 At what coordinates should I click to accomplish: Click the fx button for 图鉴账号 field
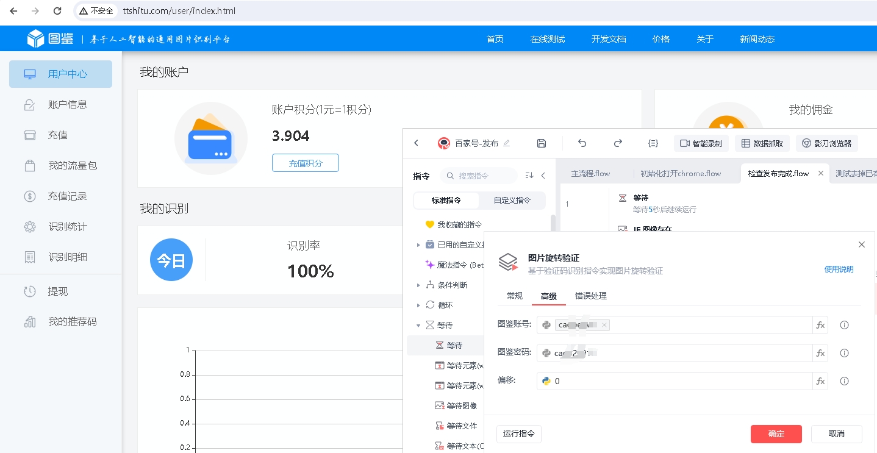tap(820, 325)
